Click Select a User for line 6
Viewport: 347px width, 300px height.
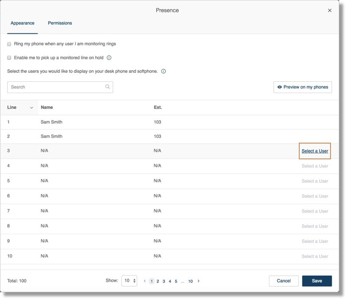click(315, 196)
